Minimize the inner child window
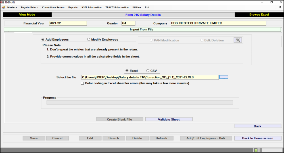This screenshot has width=284, height=153. [276, 8]
